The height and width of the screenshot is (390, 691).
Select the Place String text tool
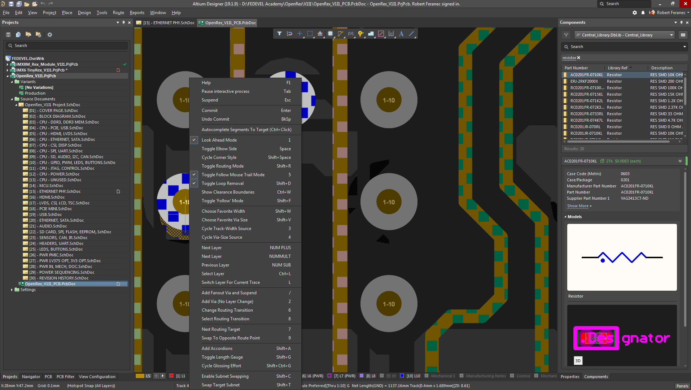(x=401, y=34)
